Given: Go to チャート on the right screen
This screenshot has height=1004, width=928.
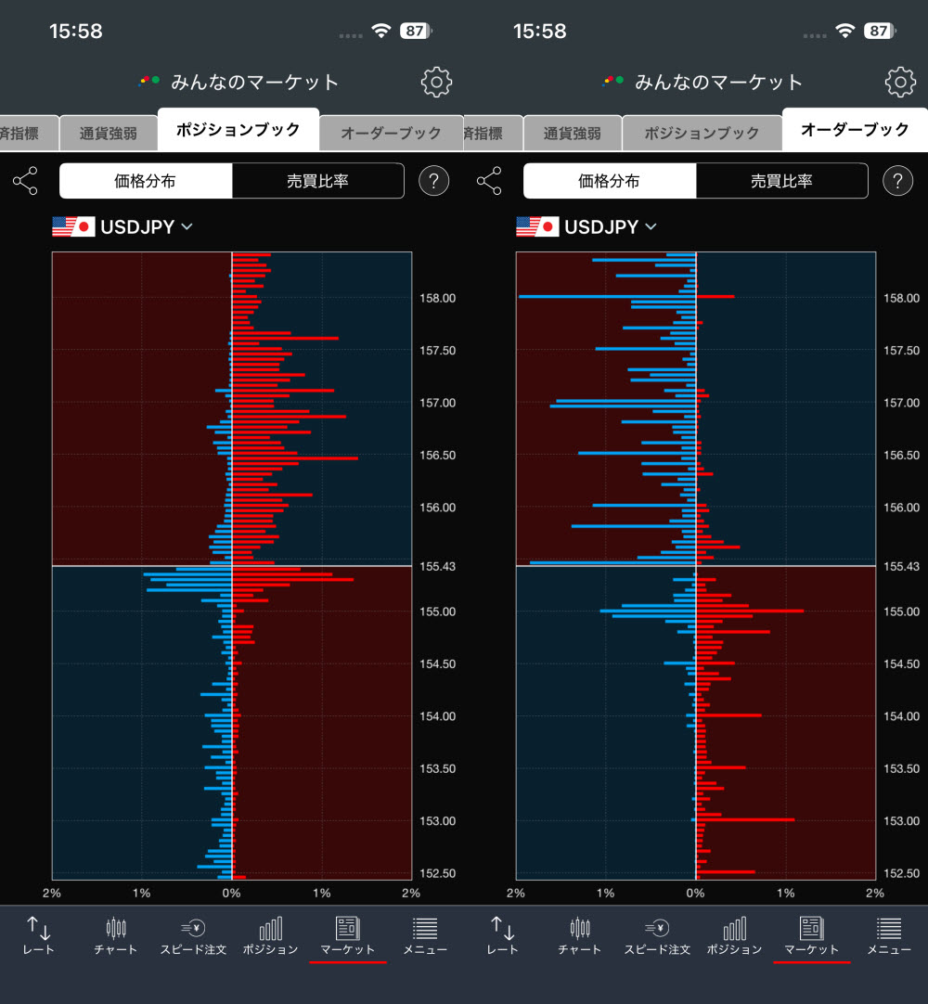Looking at the screenshot, I should (580, 935).
